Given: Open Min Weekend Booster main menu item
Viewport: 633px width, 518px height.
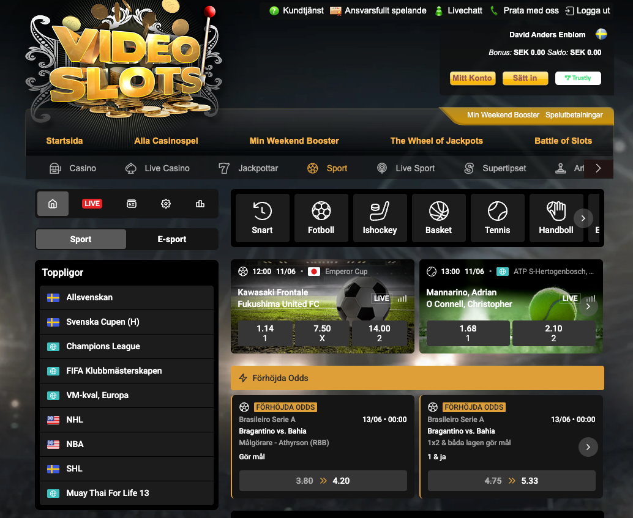Looking at the screenshot, I should 294,141.
